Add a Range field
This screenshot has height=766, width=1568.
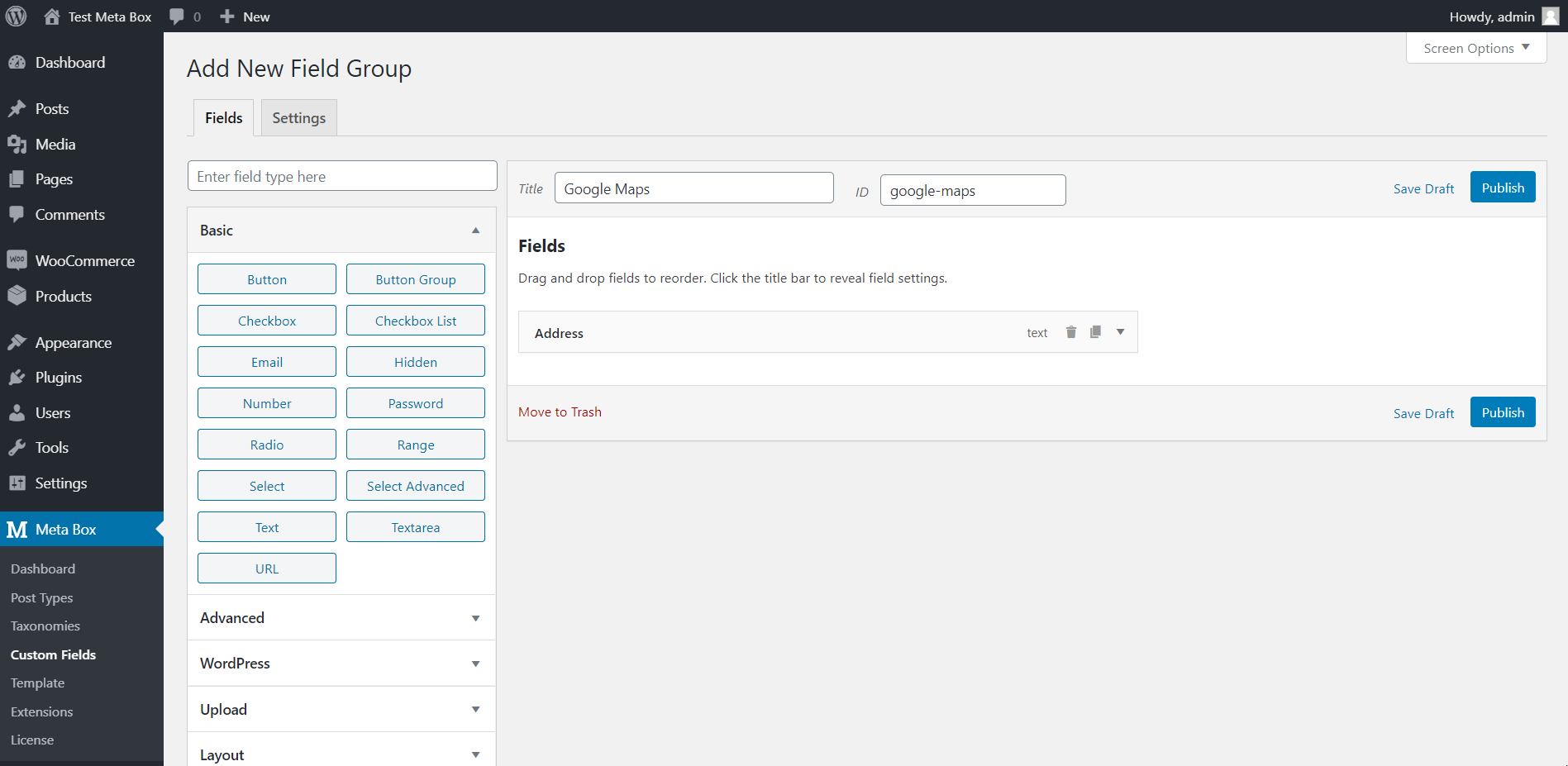tap(416, 445)
